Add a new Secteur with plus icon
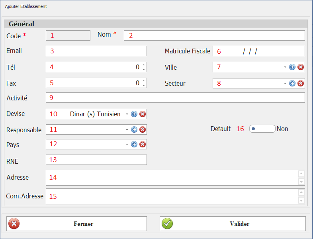Screen dimensions: 313x239 point(292,83)
